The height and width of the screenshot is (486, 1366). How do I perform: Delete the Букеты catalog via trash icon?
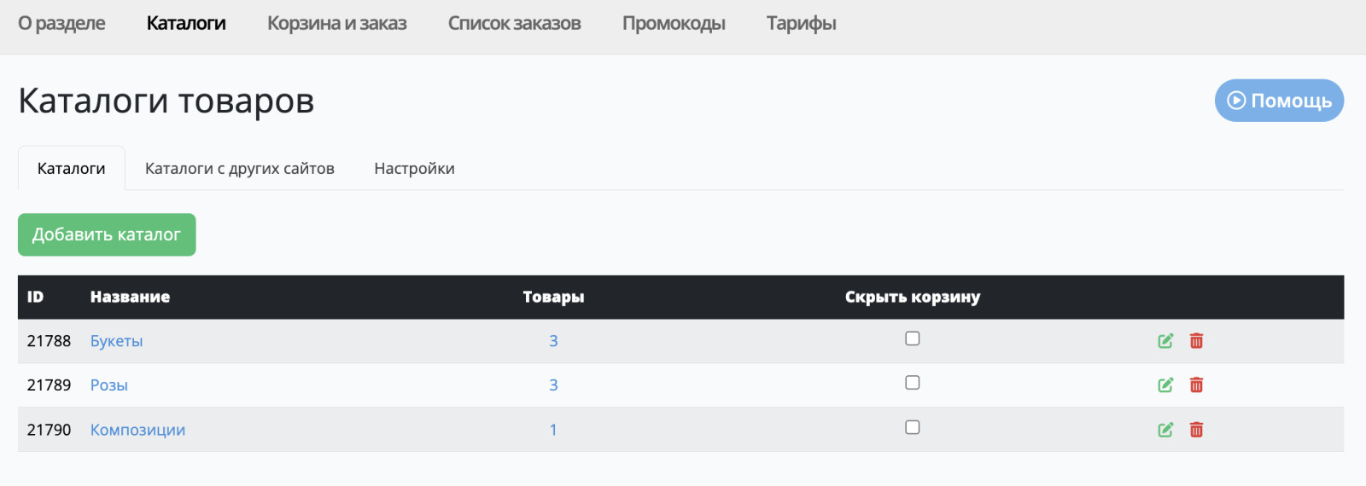(1196, 341)
